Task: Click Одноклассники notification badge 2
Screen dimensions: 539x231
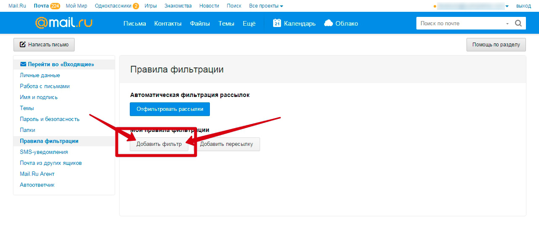Action: click(136, 6)
